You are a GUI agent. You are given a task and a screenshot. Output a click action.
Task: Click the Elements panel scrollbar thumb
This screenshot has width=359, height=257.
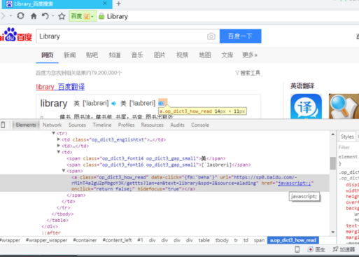[333, 163]
